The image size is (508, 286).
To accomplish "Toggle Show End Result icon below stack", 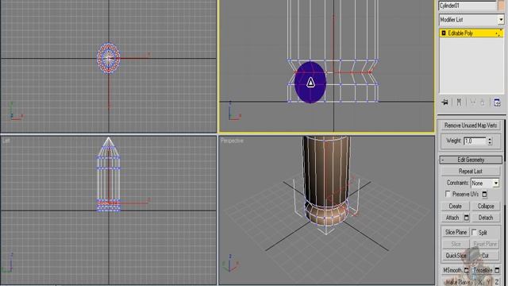I will click(x=459, y=102).
